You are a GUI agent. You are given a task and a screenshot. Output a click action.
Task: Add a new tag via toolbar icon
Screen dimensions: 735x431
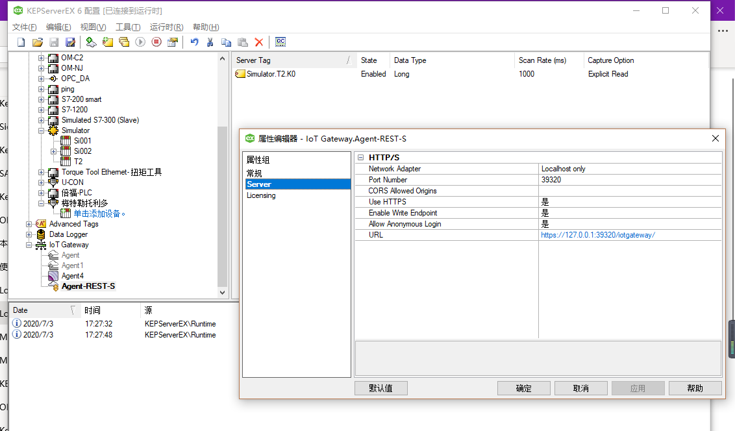point(108,42)
